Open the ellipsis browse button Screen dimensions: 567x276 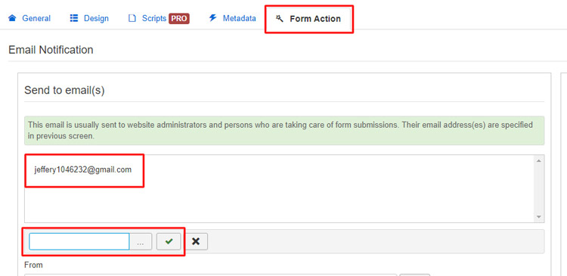coord(141,242)
